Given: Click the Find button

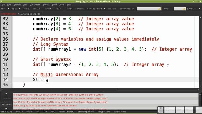Looking at the screenshot, I should click(x=166, y=9).
